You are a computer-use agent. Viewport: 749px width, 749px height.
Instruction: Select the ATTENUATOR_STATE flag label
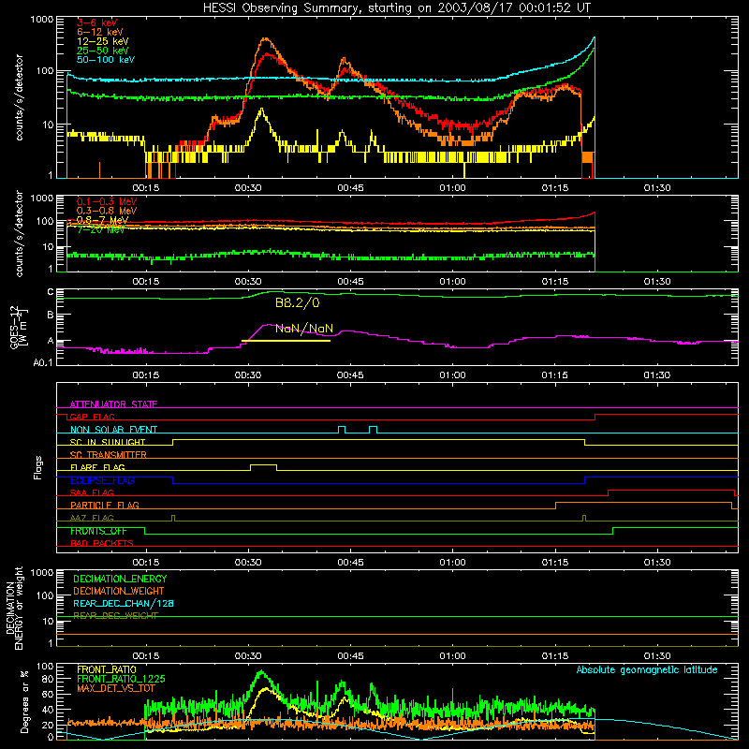click(113, 404)
